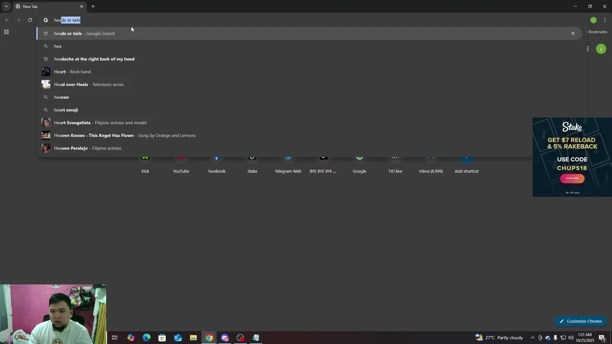Open the All Bookmarks folder
Image resolution: width=612 pixels, height=344 pixels.
click(597, 32)
